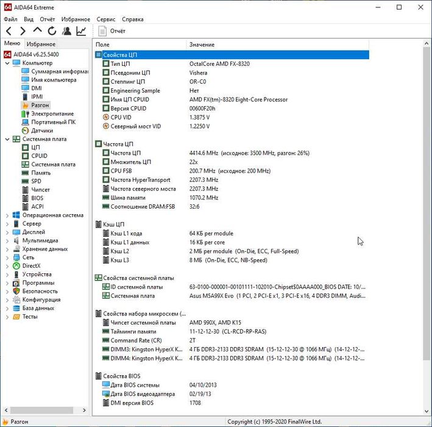The height and width of the screenshot is (427, 432).
Task: Open the Файл menu
Action: pos(10,20)
